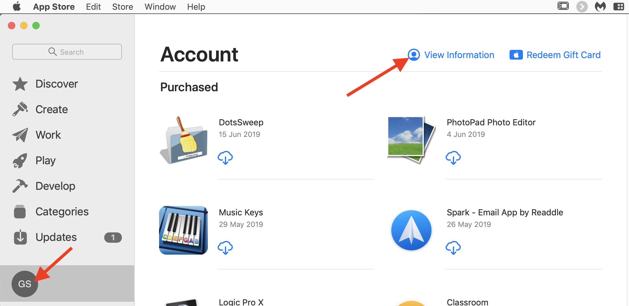
Task: Go to the Discover section
Action: (57, 84)
